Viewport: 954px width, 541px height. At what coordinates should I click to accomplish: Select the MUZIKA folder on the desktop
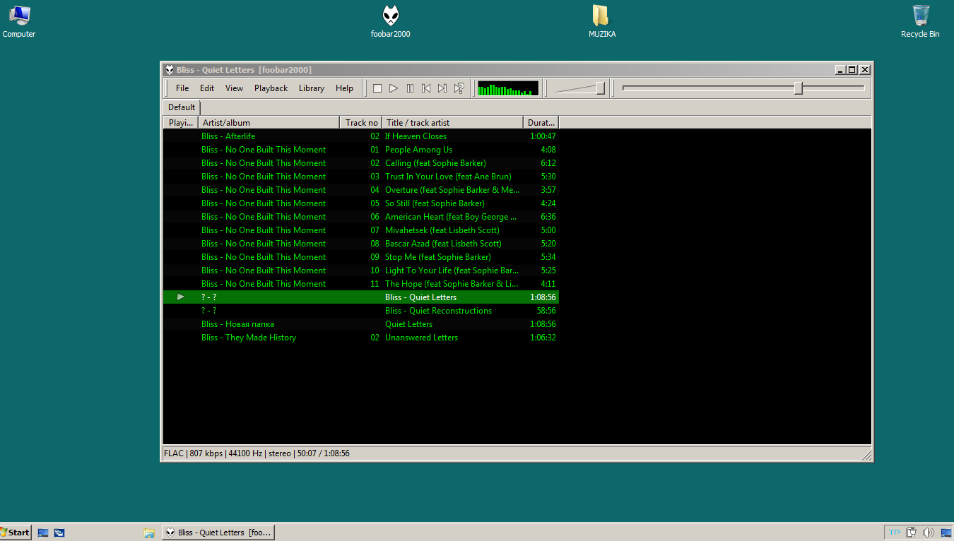(x=601, y=21)
